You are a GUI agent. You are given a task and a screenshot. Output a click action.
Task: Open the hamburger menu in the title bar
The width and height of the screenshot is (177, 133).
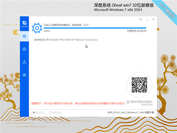[140, 19]
